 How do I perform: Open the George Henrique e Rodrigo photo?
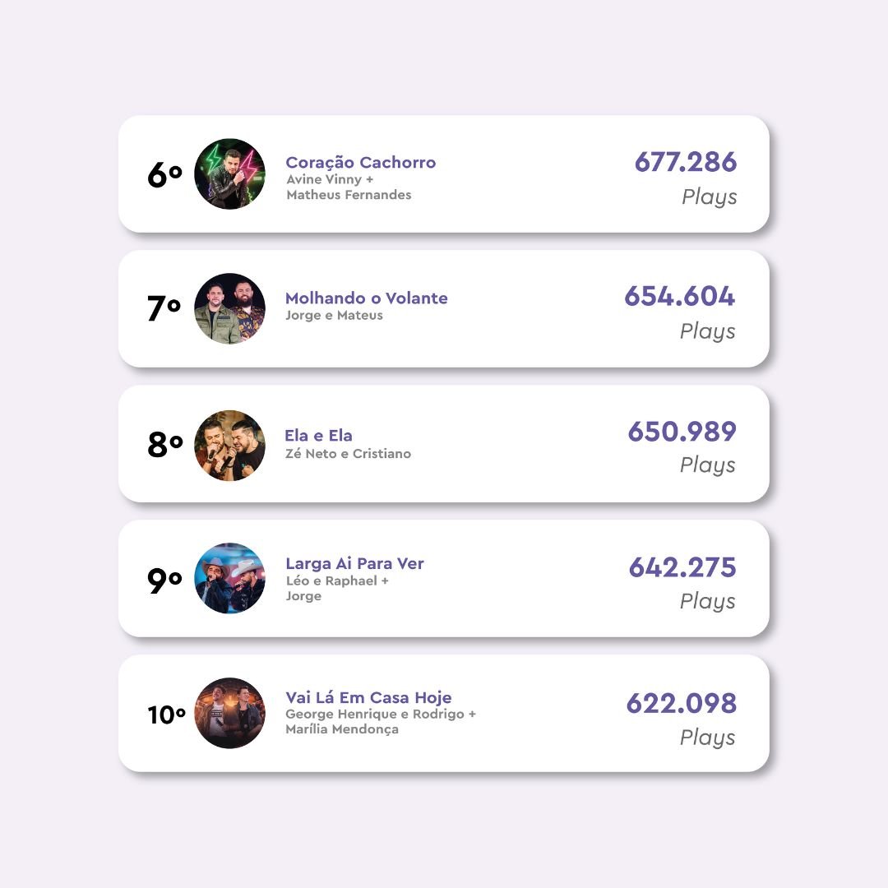(229, 713)
